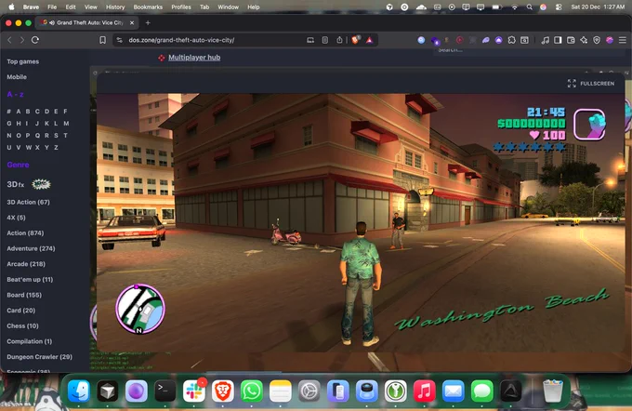Open the Dungeon Crawler (29) genre
This screenshot has width=632, height=411.
[x=39, y=357]
